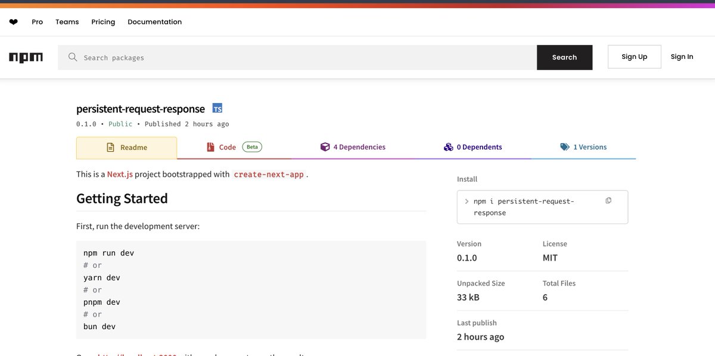
Task: Click the Getting Started heading
Action: click(122, 198)
